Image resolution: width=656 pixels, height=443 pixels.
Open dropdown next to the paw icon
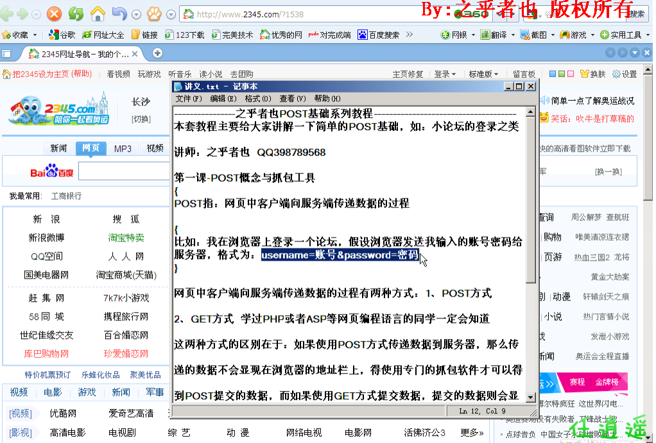pyautogui.click(x=171, y=15)
